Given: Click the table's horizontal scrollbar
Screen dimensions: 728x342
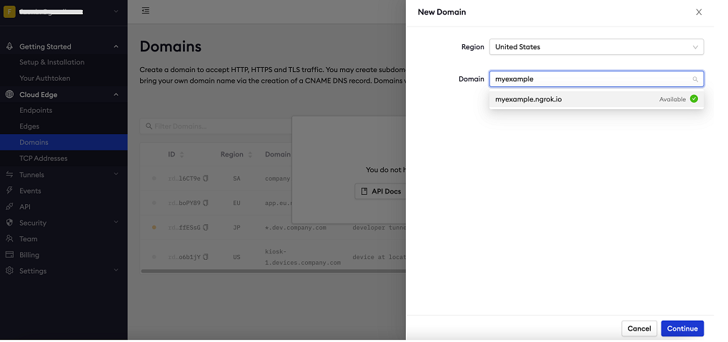Looking at the screenshot, I should click(273, 271).
